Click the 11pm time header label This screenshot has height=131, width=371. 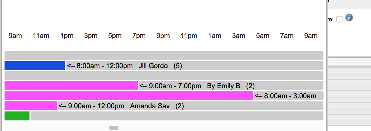tap(189, 36)
